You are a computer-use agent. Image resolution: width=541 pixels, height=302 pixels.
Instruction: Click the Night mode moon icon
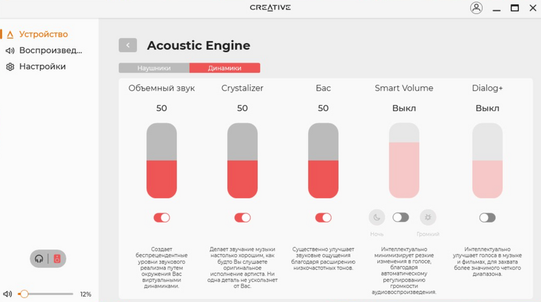coord(377,217)
